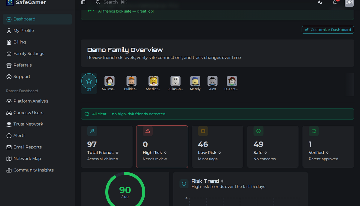Screen dimensions: 360x206
Task: Select the All children star filter
Action: coord(89,83)
